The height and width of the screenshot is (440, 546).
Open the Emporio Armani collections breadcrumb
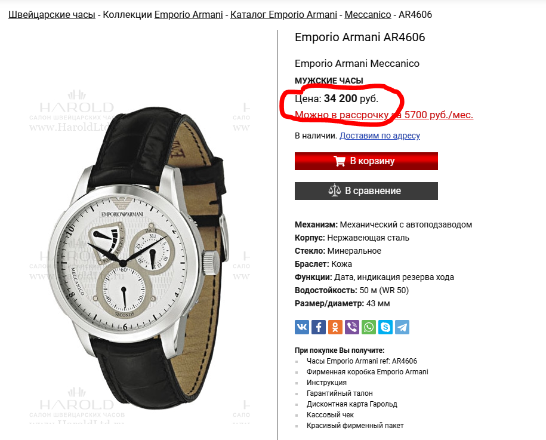(x=189, y=15)
